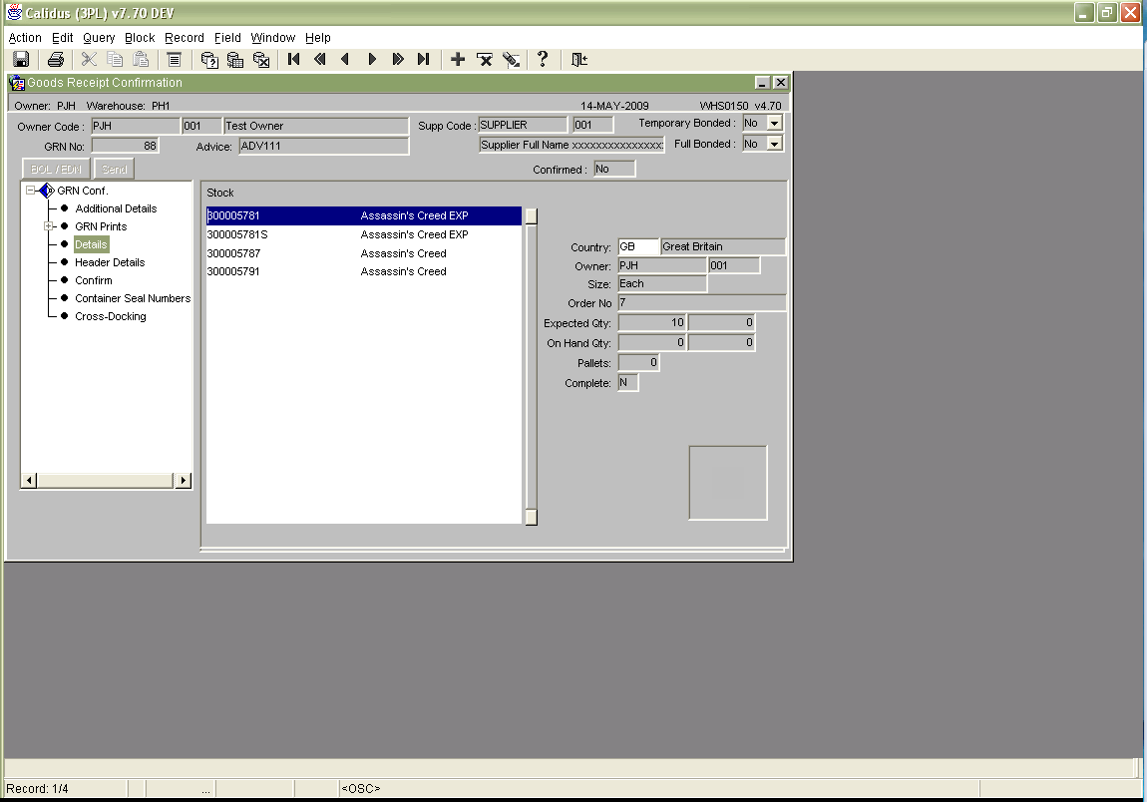
Task: Click the clear record eraser icon
Action: click(512, 59)
